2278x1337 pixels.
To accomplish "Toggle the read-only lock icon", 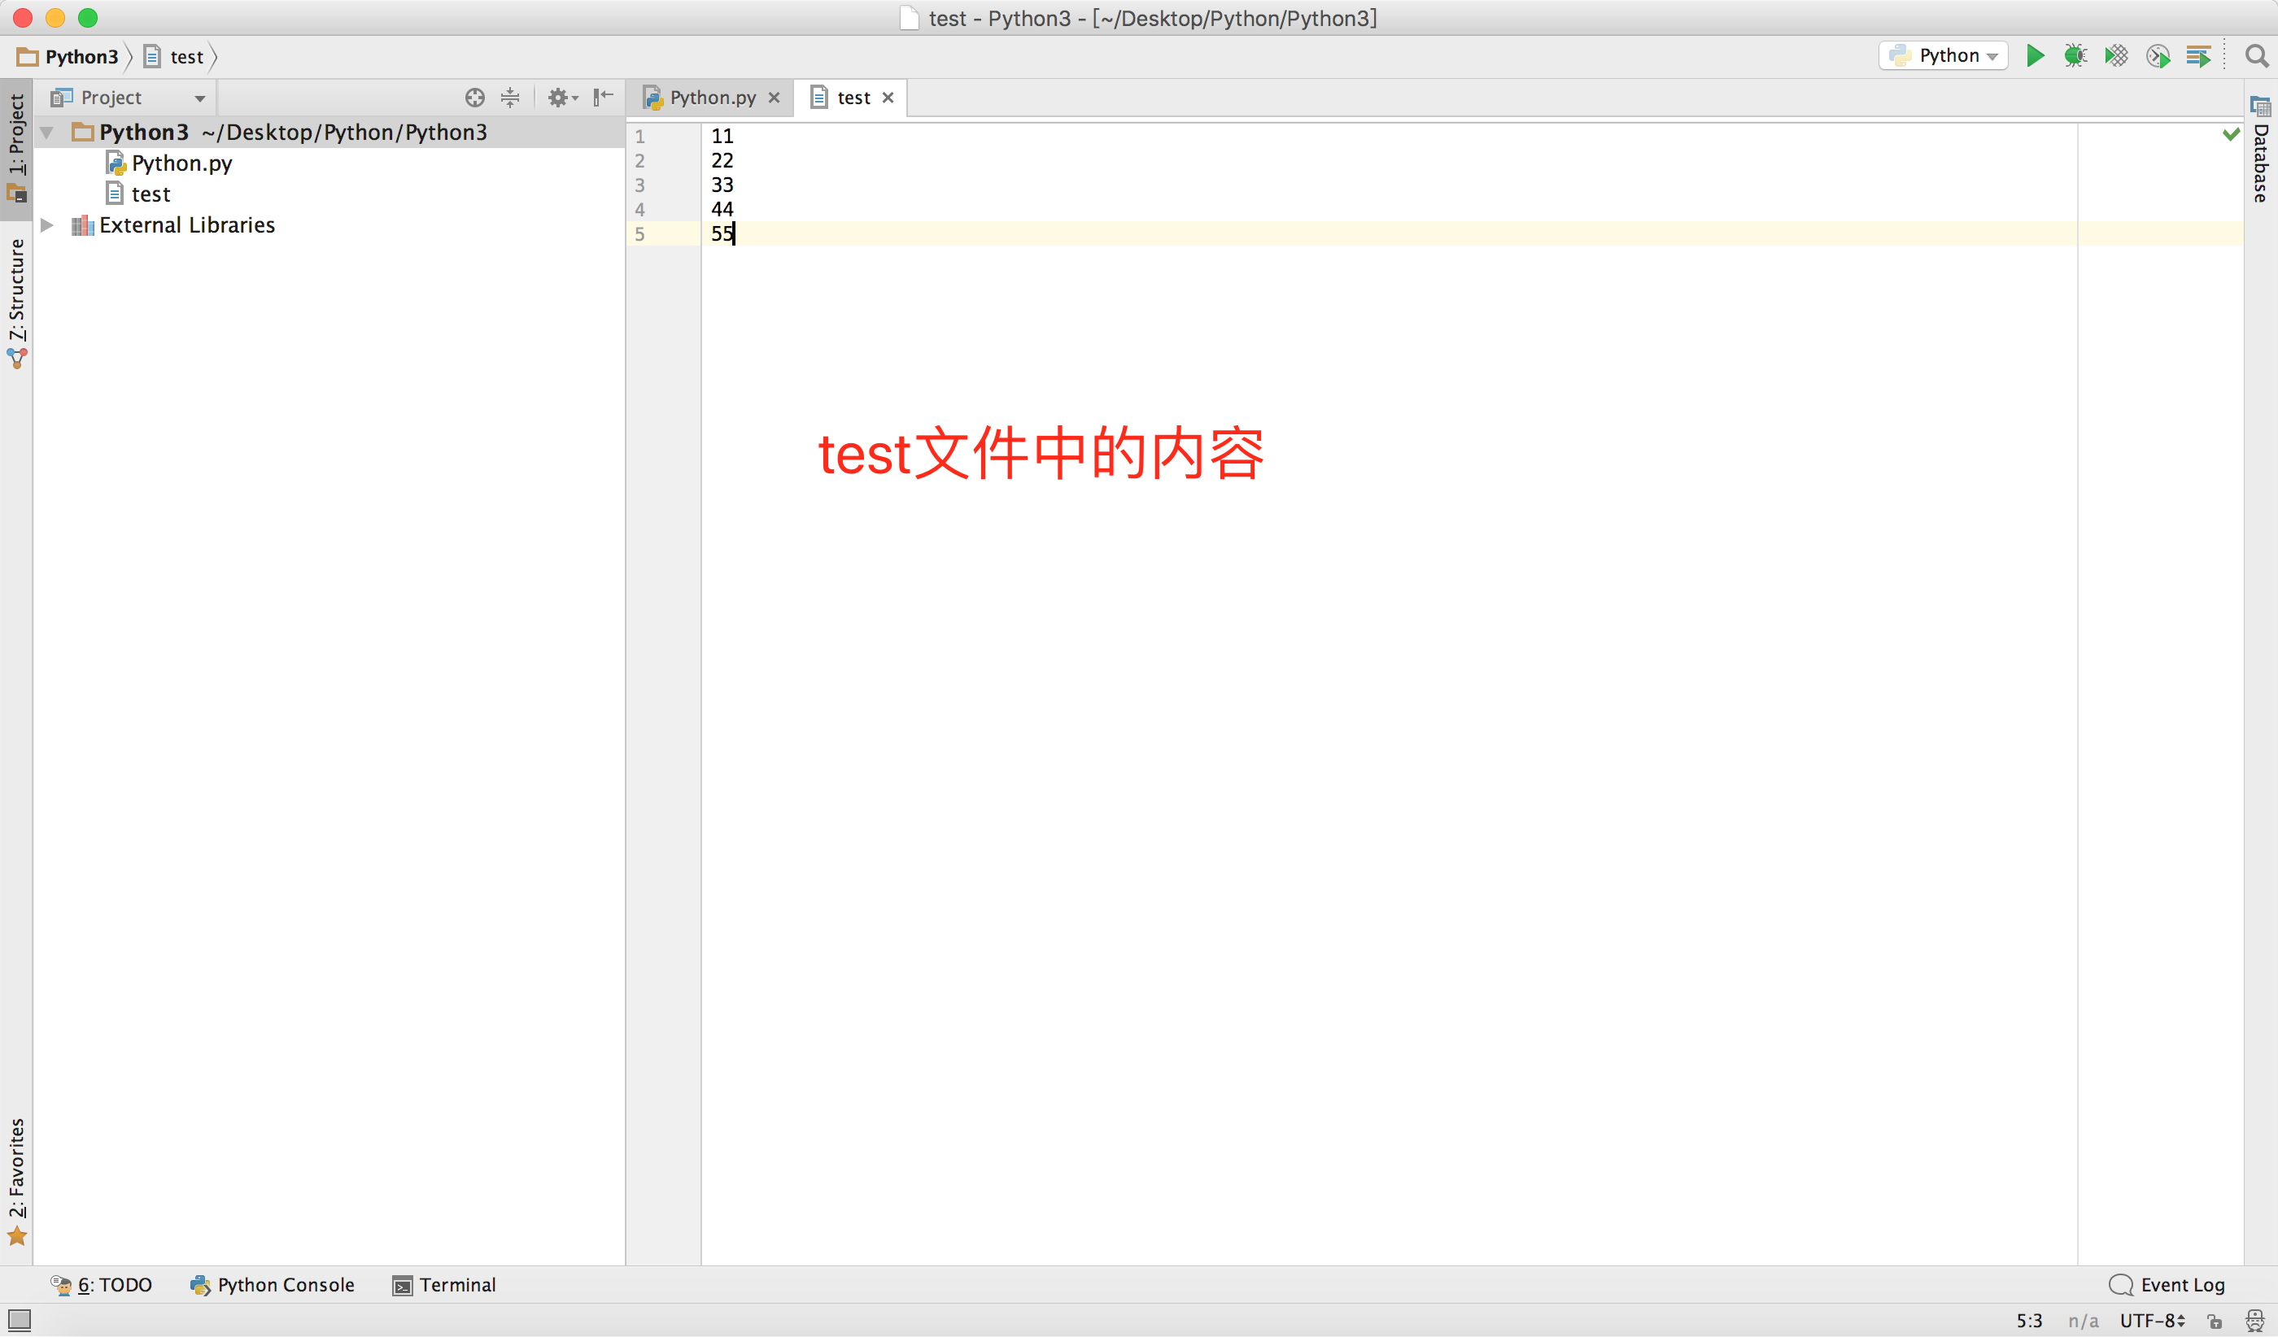I will coord(2215,1321).
